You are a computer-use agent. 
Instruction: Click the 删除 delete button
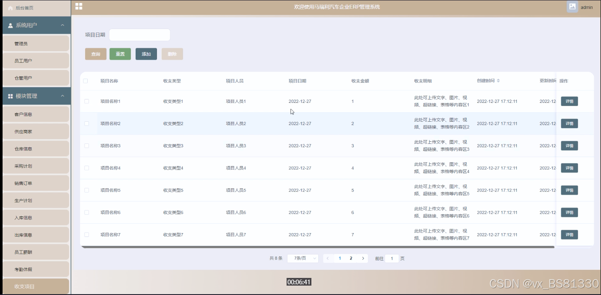[x=172, y=54]
